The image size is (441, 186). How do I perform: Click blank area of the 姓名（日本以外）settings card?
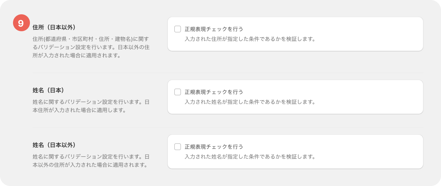pyautogui.click(x=367, y=152)
